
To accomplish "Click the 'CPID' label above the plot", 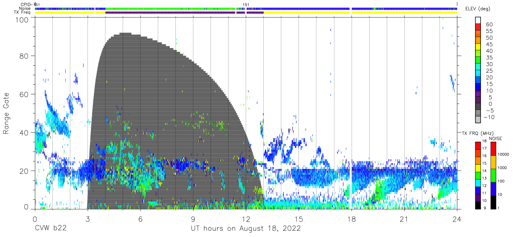I will (25, 5).
